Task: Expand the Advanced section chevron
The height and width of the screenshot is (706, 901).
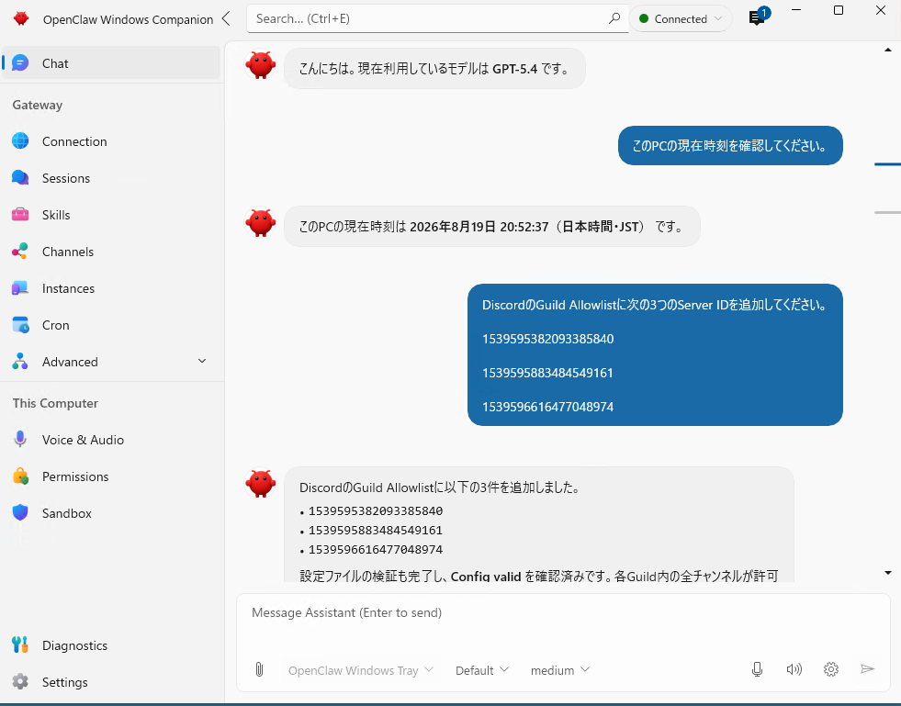Action: click(x=202, y=362)
